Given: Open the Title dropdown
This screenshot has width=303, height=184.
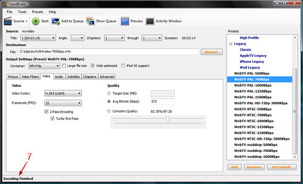Looking at the screenshot, I should 38,38.
